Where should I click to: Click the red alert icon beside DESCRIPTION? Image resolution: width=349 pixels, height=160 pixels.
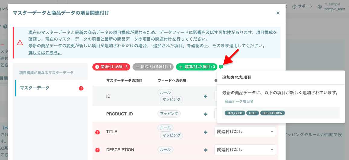click(x=97, y=150)
